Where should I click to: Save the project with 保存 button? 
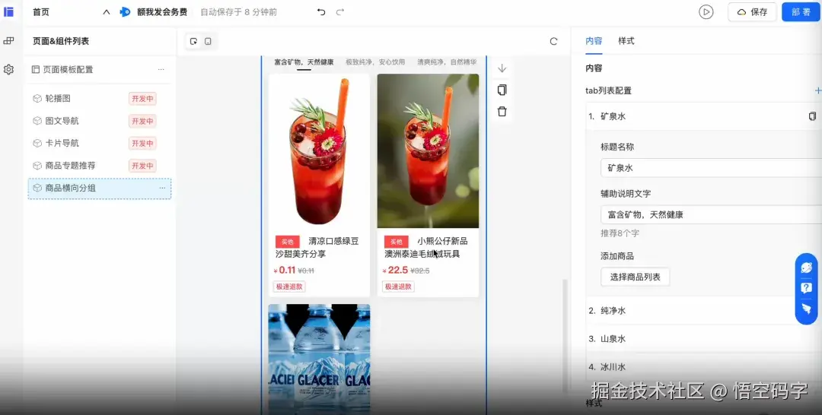point(752,12)
